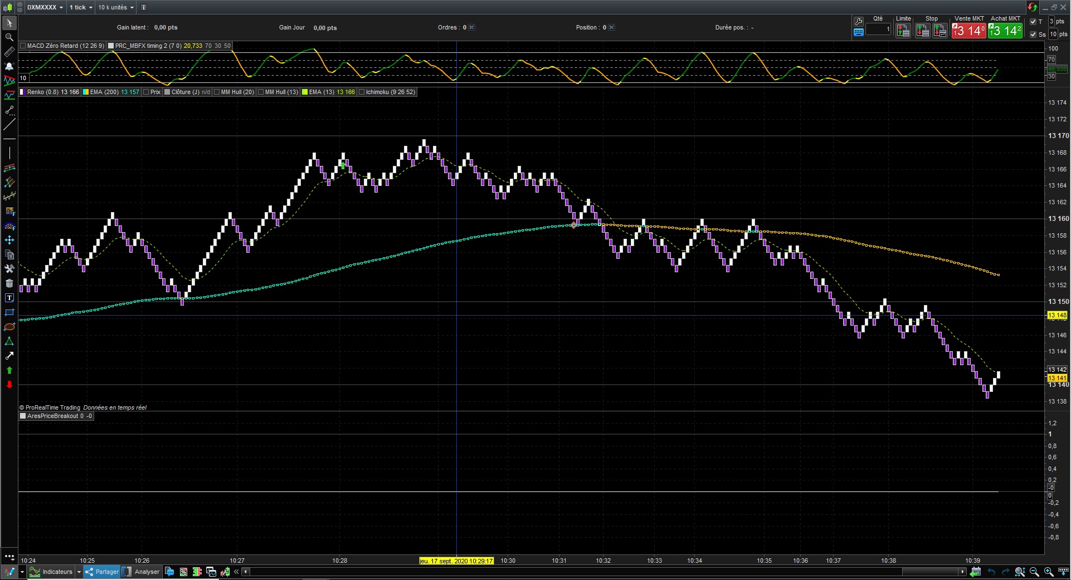Open trading settings wrench icon
Image resolution: width=1071 pixels, height=580 pixels.
pyautogui.click(x=858, y=22)
